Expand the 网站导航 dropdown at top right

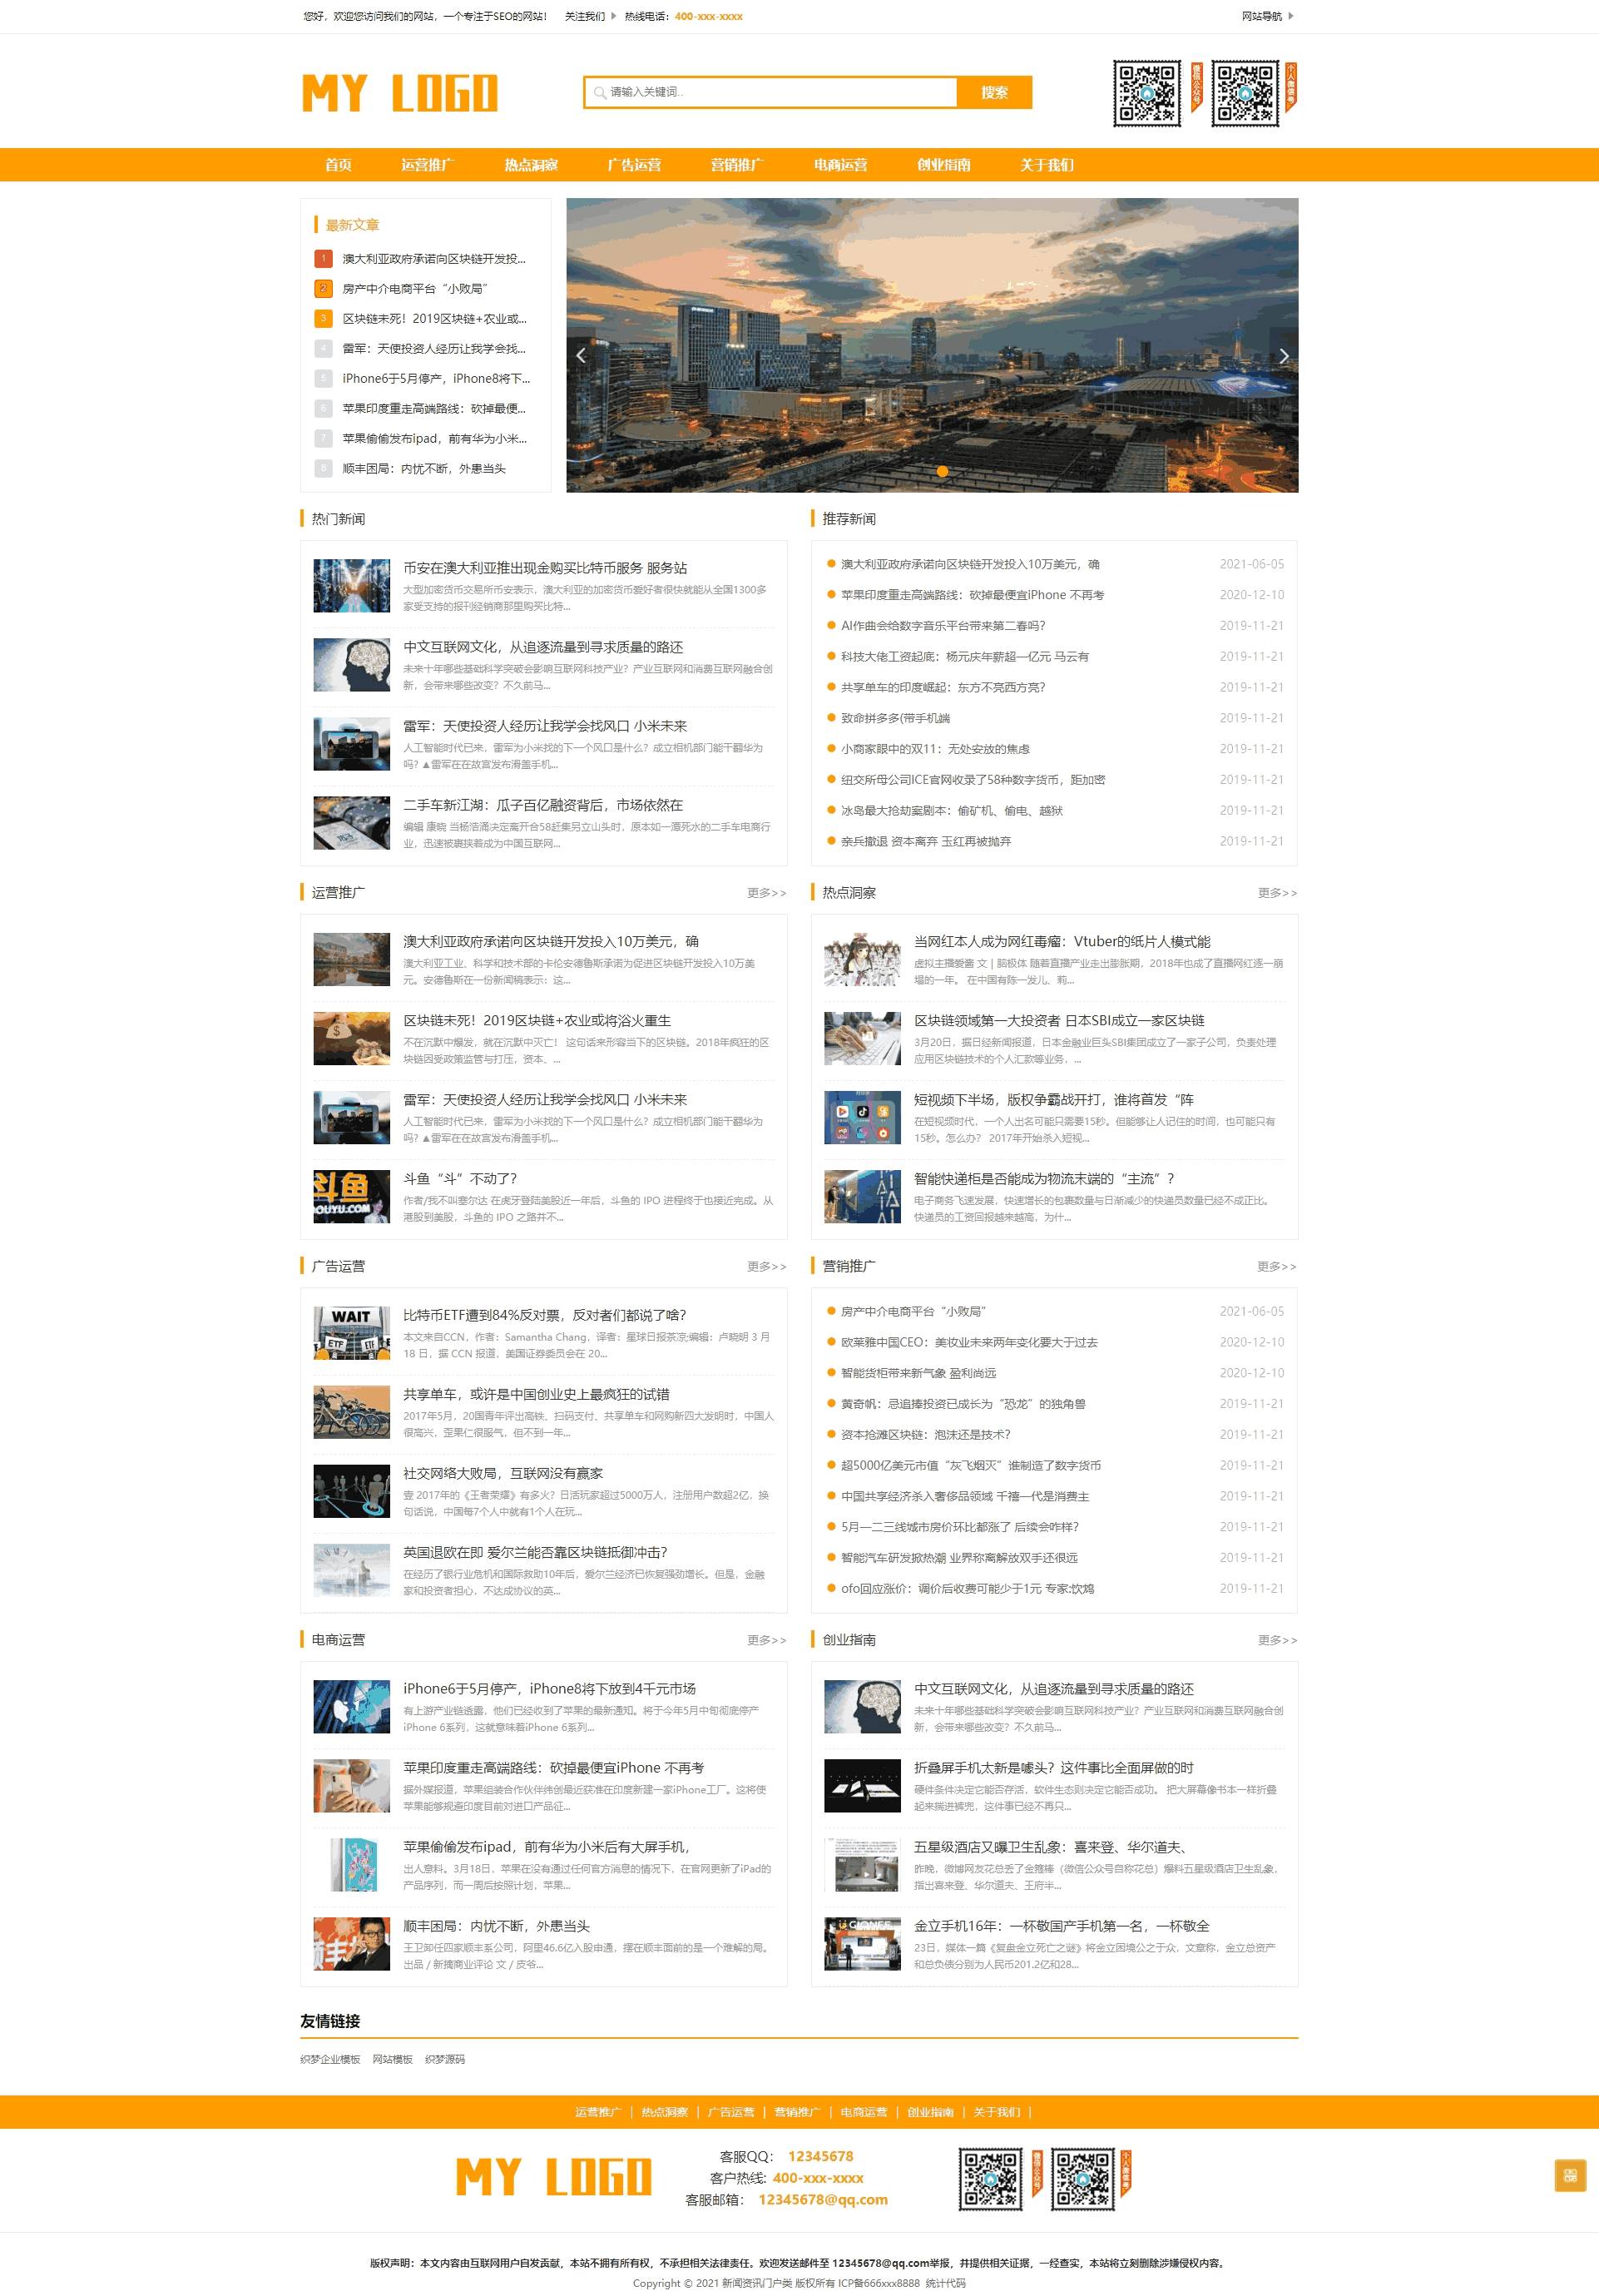point(1267,16)
